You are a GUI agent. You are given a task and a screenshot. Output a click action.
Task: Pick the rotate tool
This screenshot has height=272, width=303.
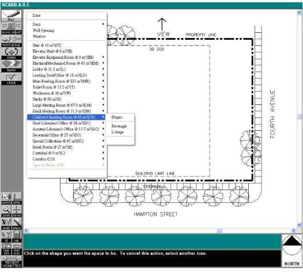pos(11,54)
